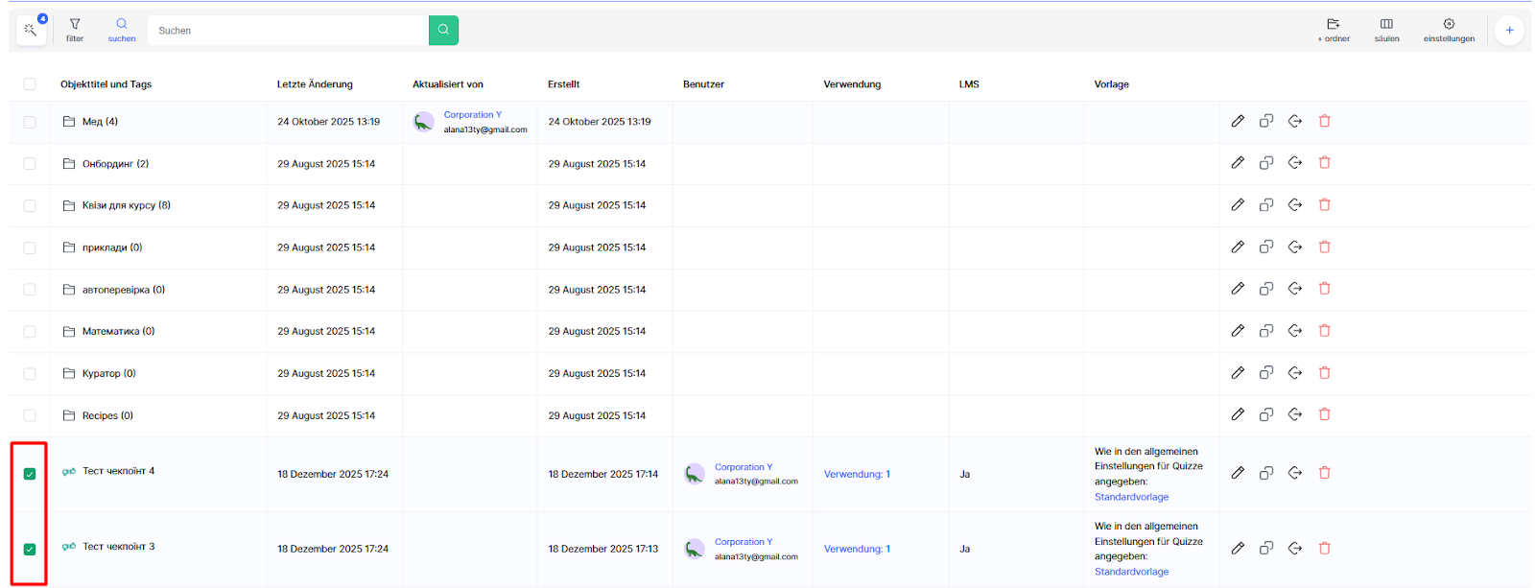Uncheck the Тест чекпоінт 3 checkbox
This screenshot has height=588, width=1535.
pyautogui.click(x=30, y=549)
